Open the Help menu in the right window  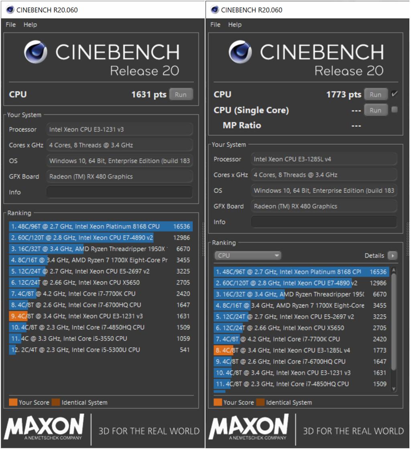coord(235,25)
